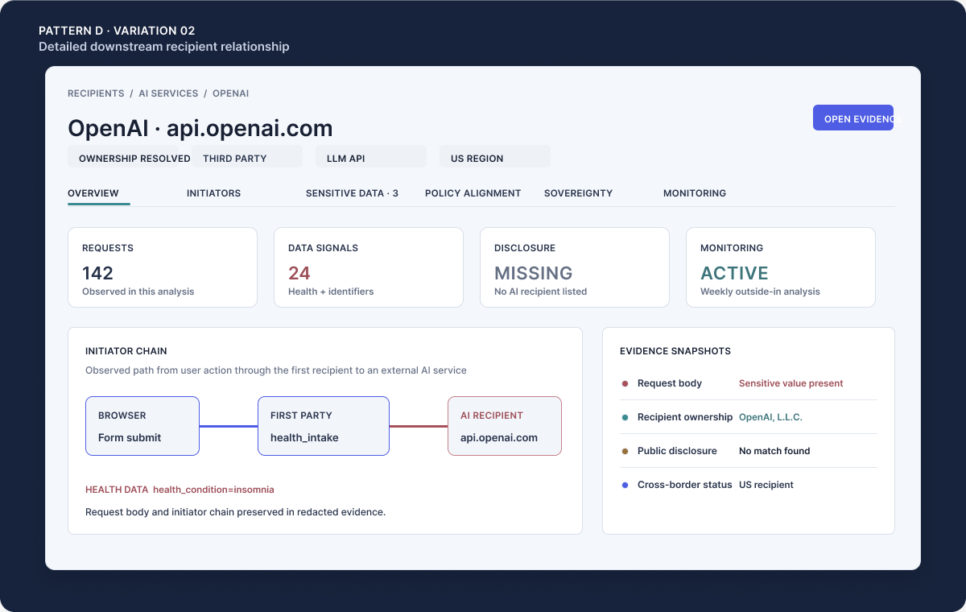This screenshot has width=966, height=612.
Task: Click the LLM API tag
Action: coord(371,158)
